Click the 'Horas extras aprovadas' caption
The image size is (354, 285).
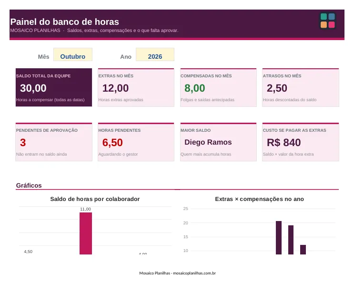tap(121, 100)
